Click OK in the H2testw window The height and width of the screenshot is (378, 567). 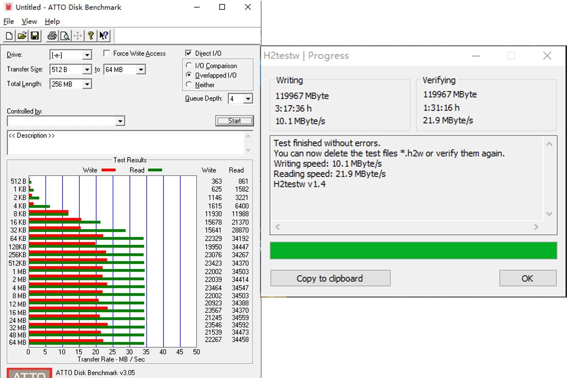tap(528, 278)
